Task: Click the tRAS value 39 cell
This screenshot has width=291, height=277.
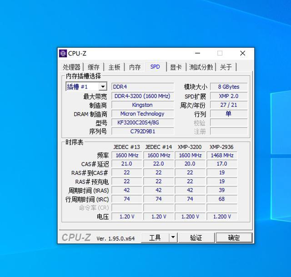Action: (222, 190)
